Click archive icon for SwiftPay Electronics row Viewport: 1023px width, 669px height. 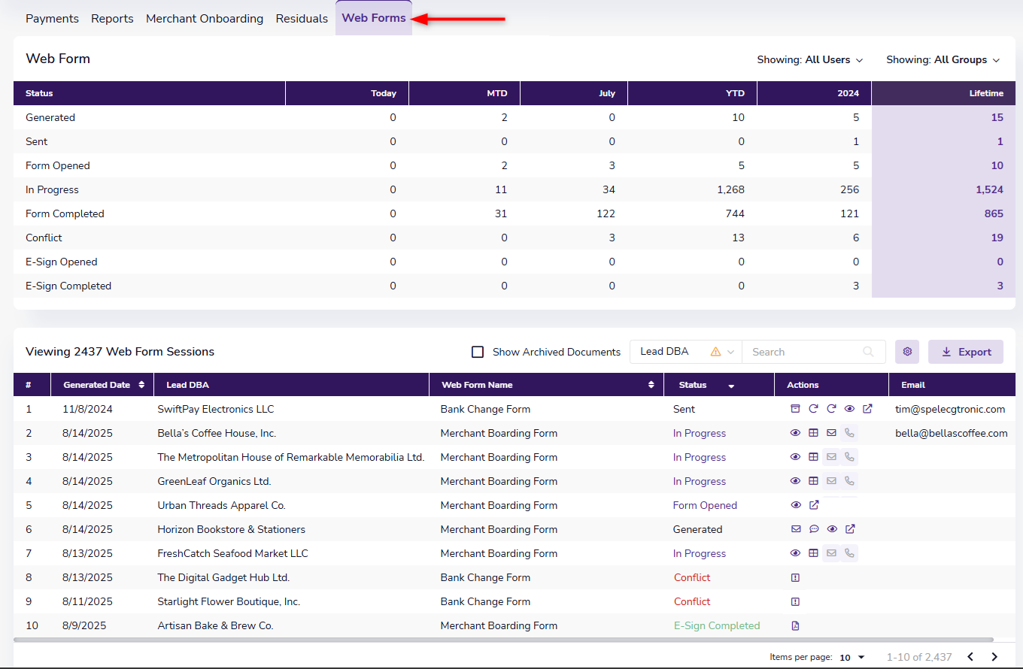[x=795, y=409]
